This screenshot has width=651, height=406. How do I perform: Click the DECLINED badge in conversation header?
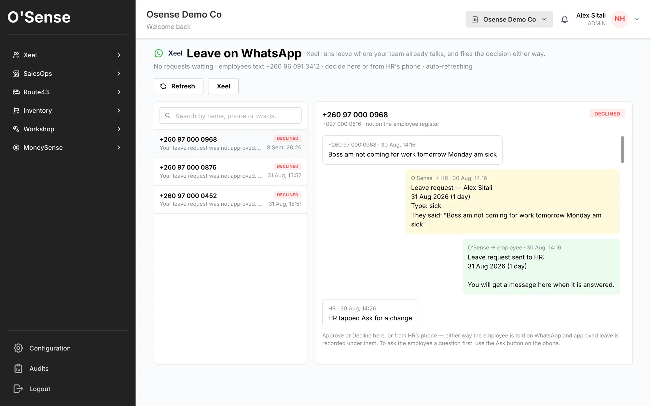[607, 114]
